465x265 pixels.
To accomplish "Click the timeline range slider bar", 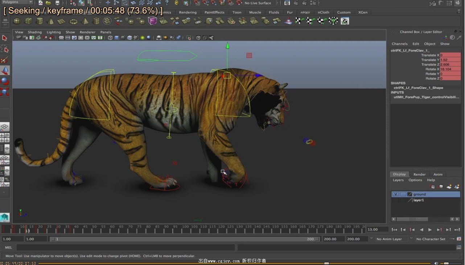I will 185,239.
